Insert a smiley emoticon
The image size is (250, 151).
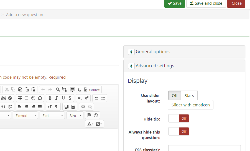(33, 98)
